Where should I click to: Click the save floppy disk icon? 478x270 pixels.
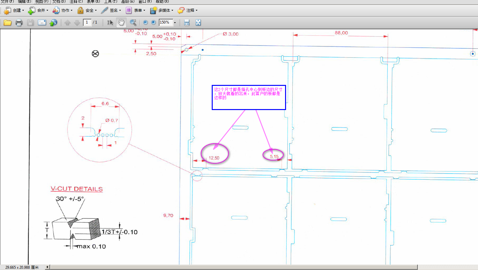coord(30,23)
